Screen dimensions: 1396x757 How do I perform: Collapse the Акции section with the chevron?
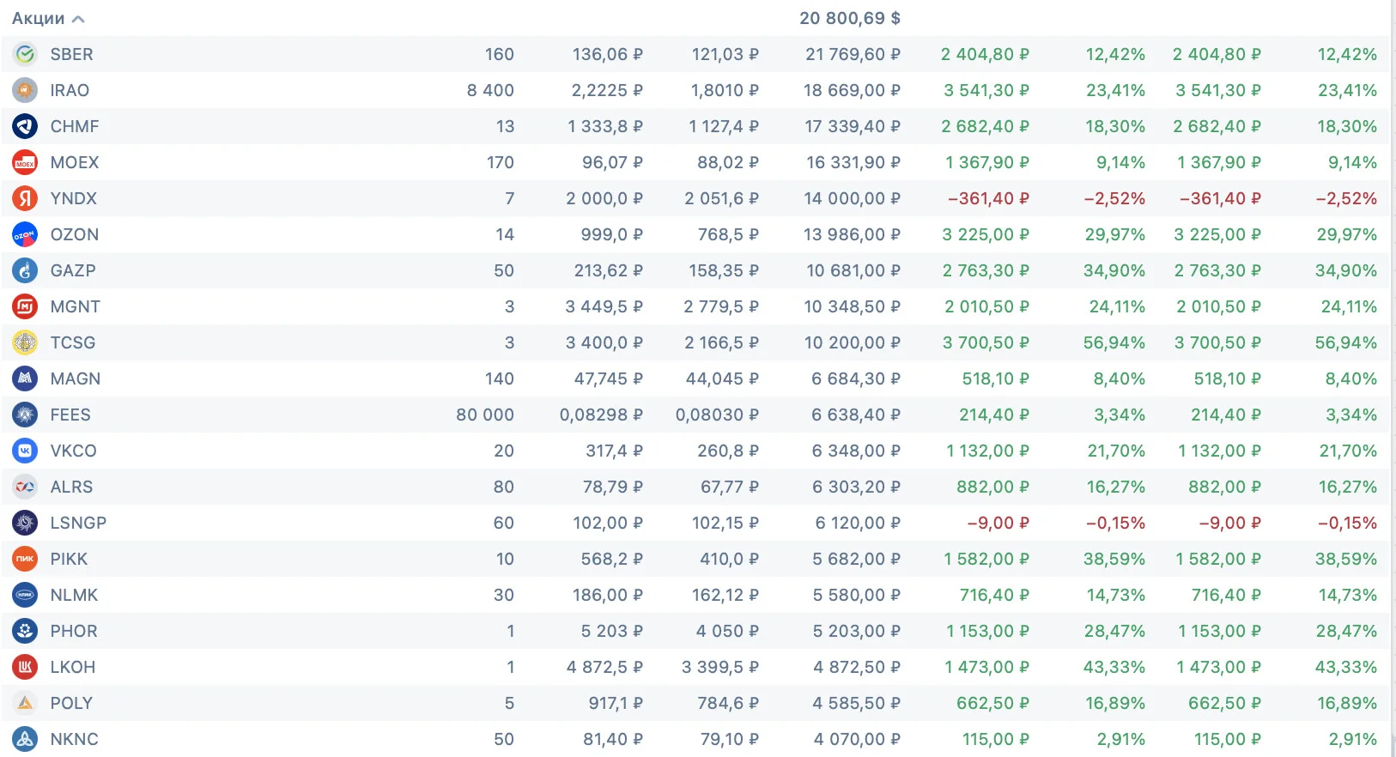[x=78, y=19]
